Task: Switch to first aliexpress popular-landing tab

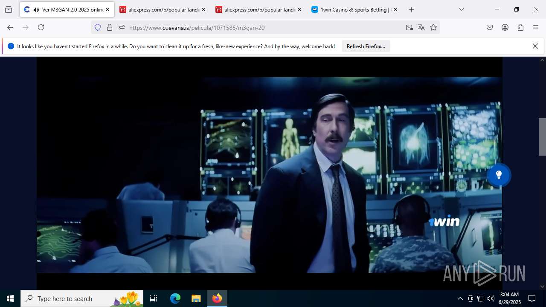Action: 163,9
